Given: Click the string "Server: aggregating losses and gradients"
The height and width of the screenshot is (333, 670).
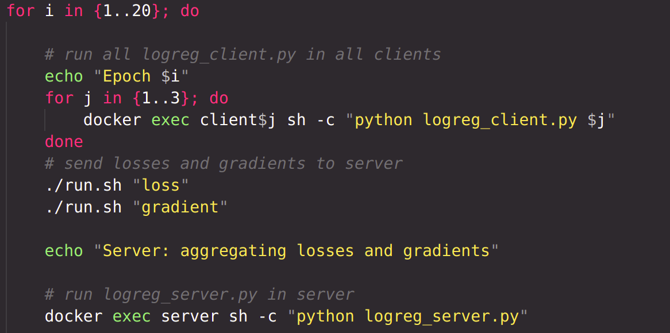Looking at the screenshot, I should coord(296,251).
